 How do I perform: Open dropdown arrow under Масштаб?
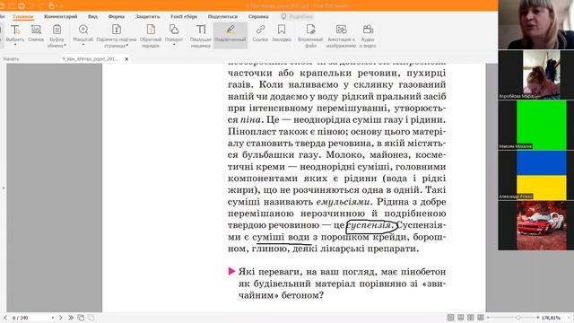tap(83, 45)
